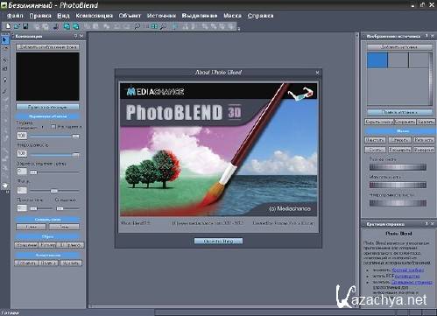
Task: Click the New document toolbar icon
Action: (8, 26)
